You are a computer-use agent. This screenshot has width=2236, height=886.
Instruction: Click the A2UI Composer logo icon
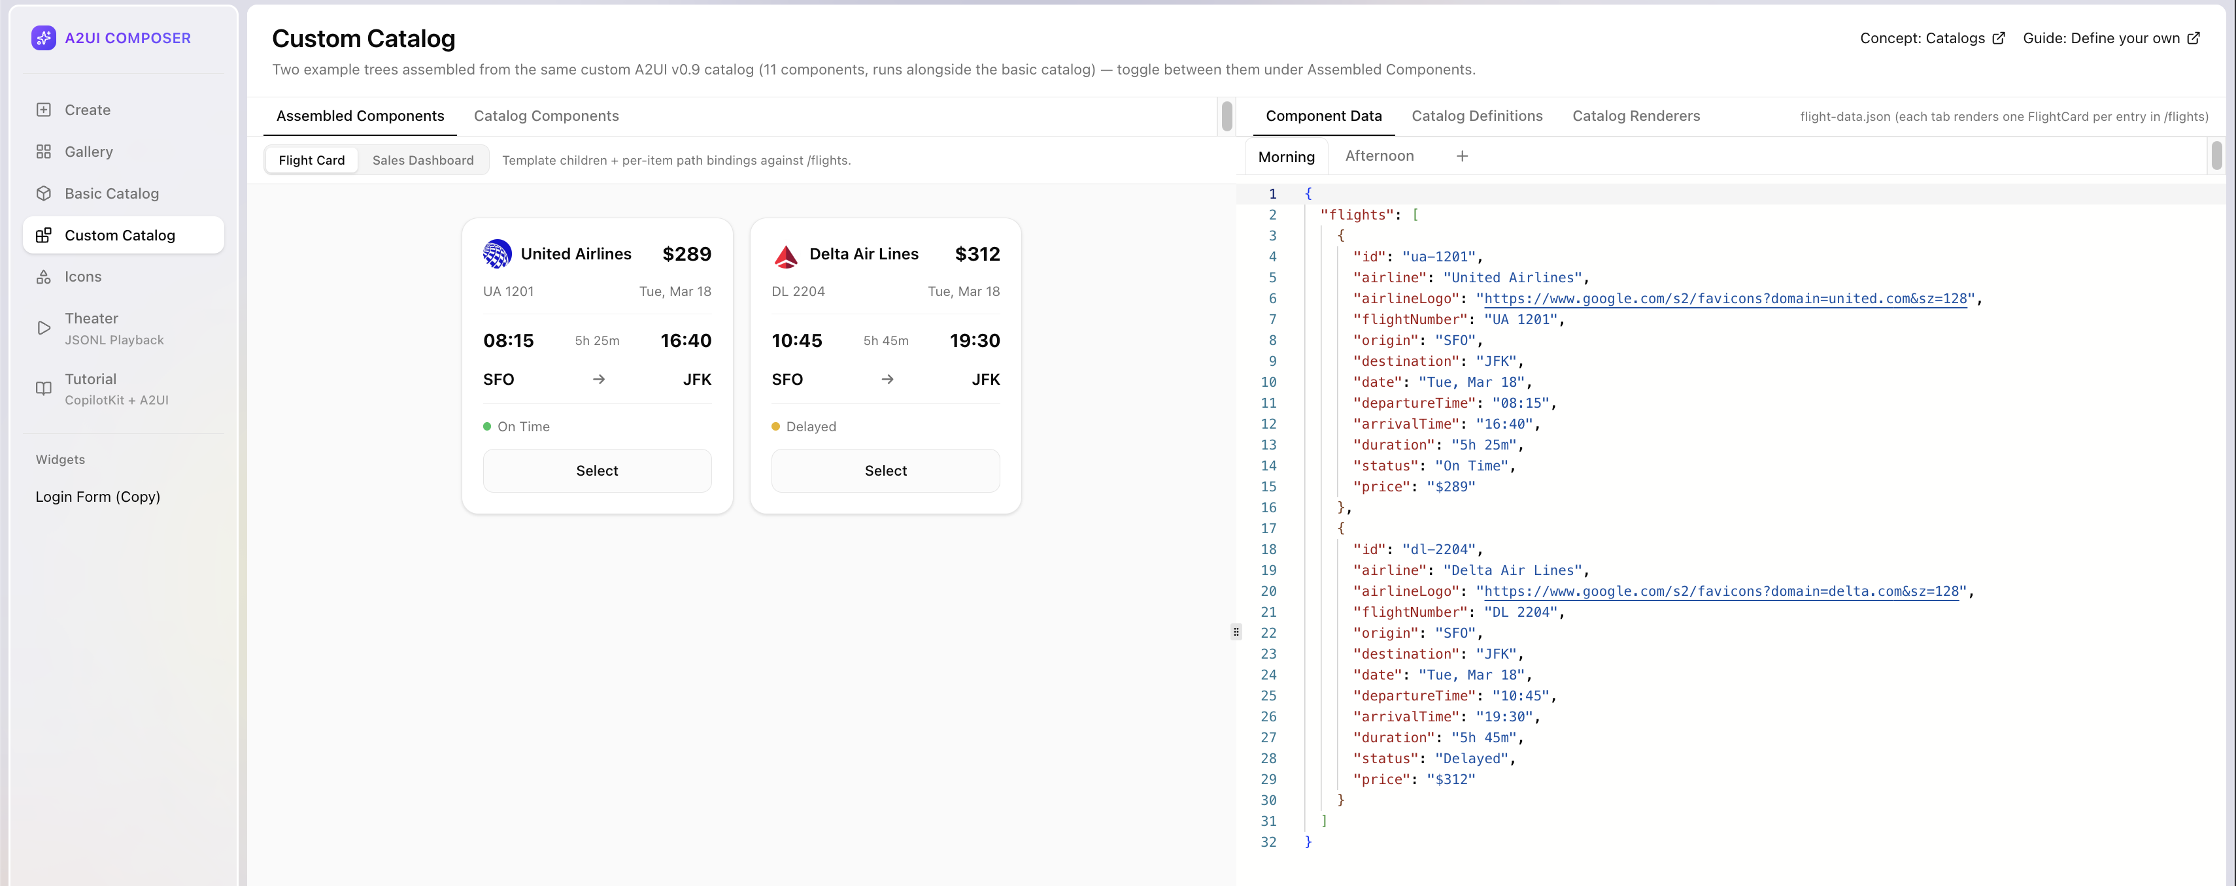pyautogui.click(x=43, y=38)
